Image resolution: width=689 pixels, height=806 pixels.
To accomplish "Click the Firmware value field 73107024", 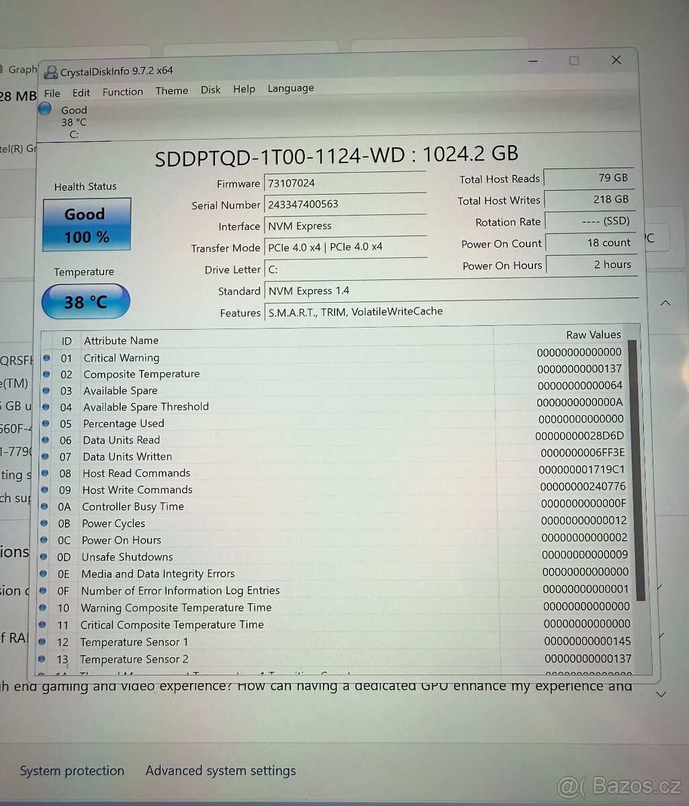I will 346,183.
